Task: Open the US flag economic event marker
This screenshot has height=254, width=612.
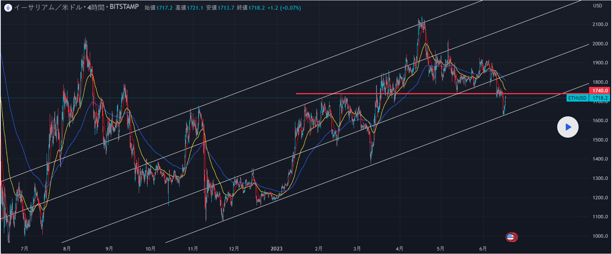Action: click(x=511, y=237)
